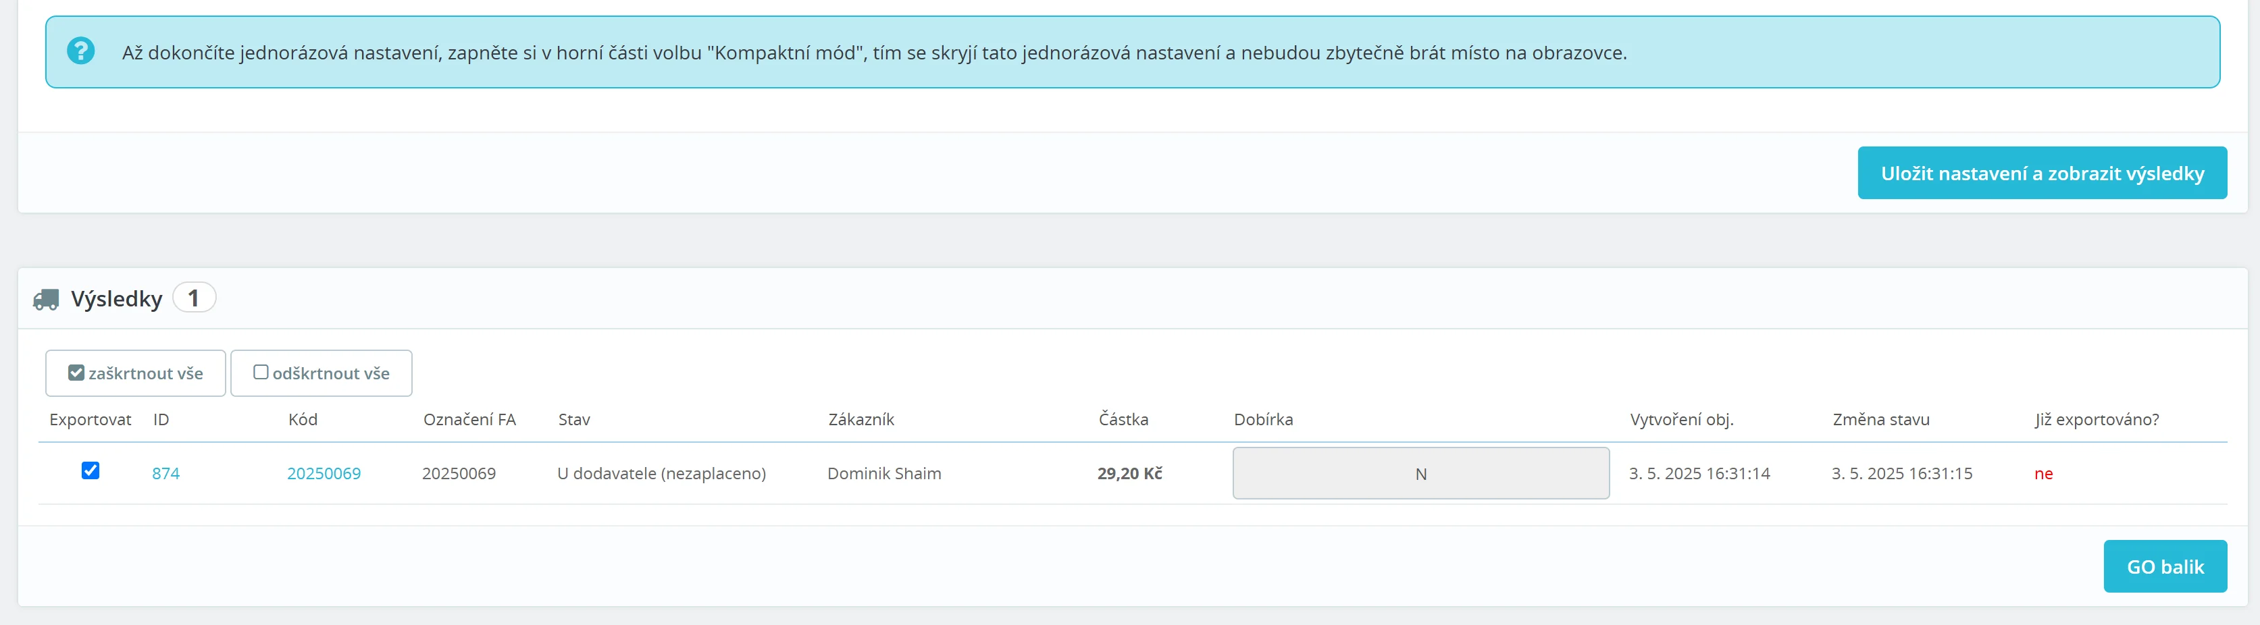Click the truck icon beside Výsledky
The width and height of the screenshot is (2260, 625).
46,300
